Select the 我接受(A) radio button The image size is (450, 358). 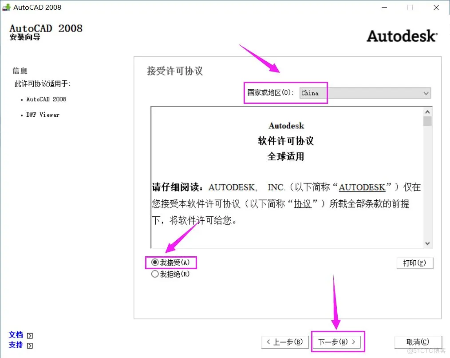pos(155,263)
